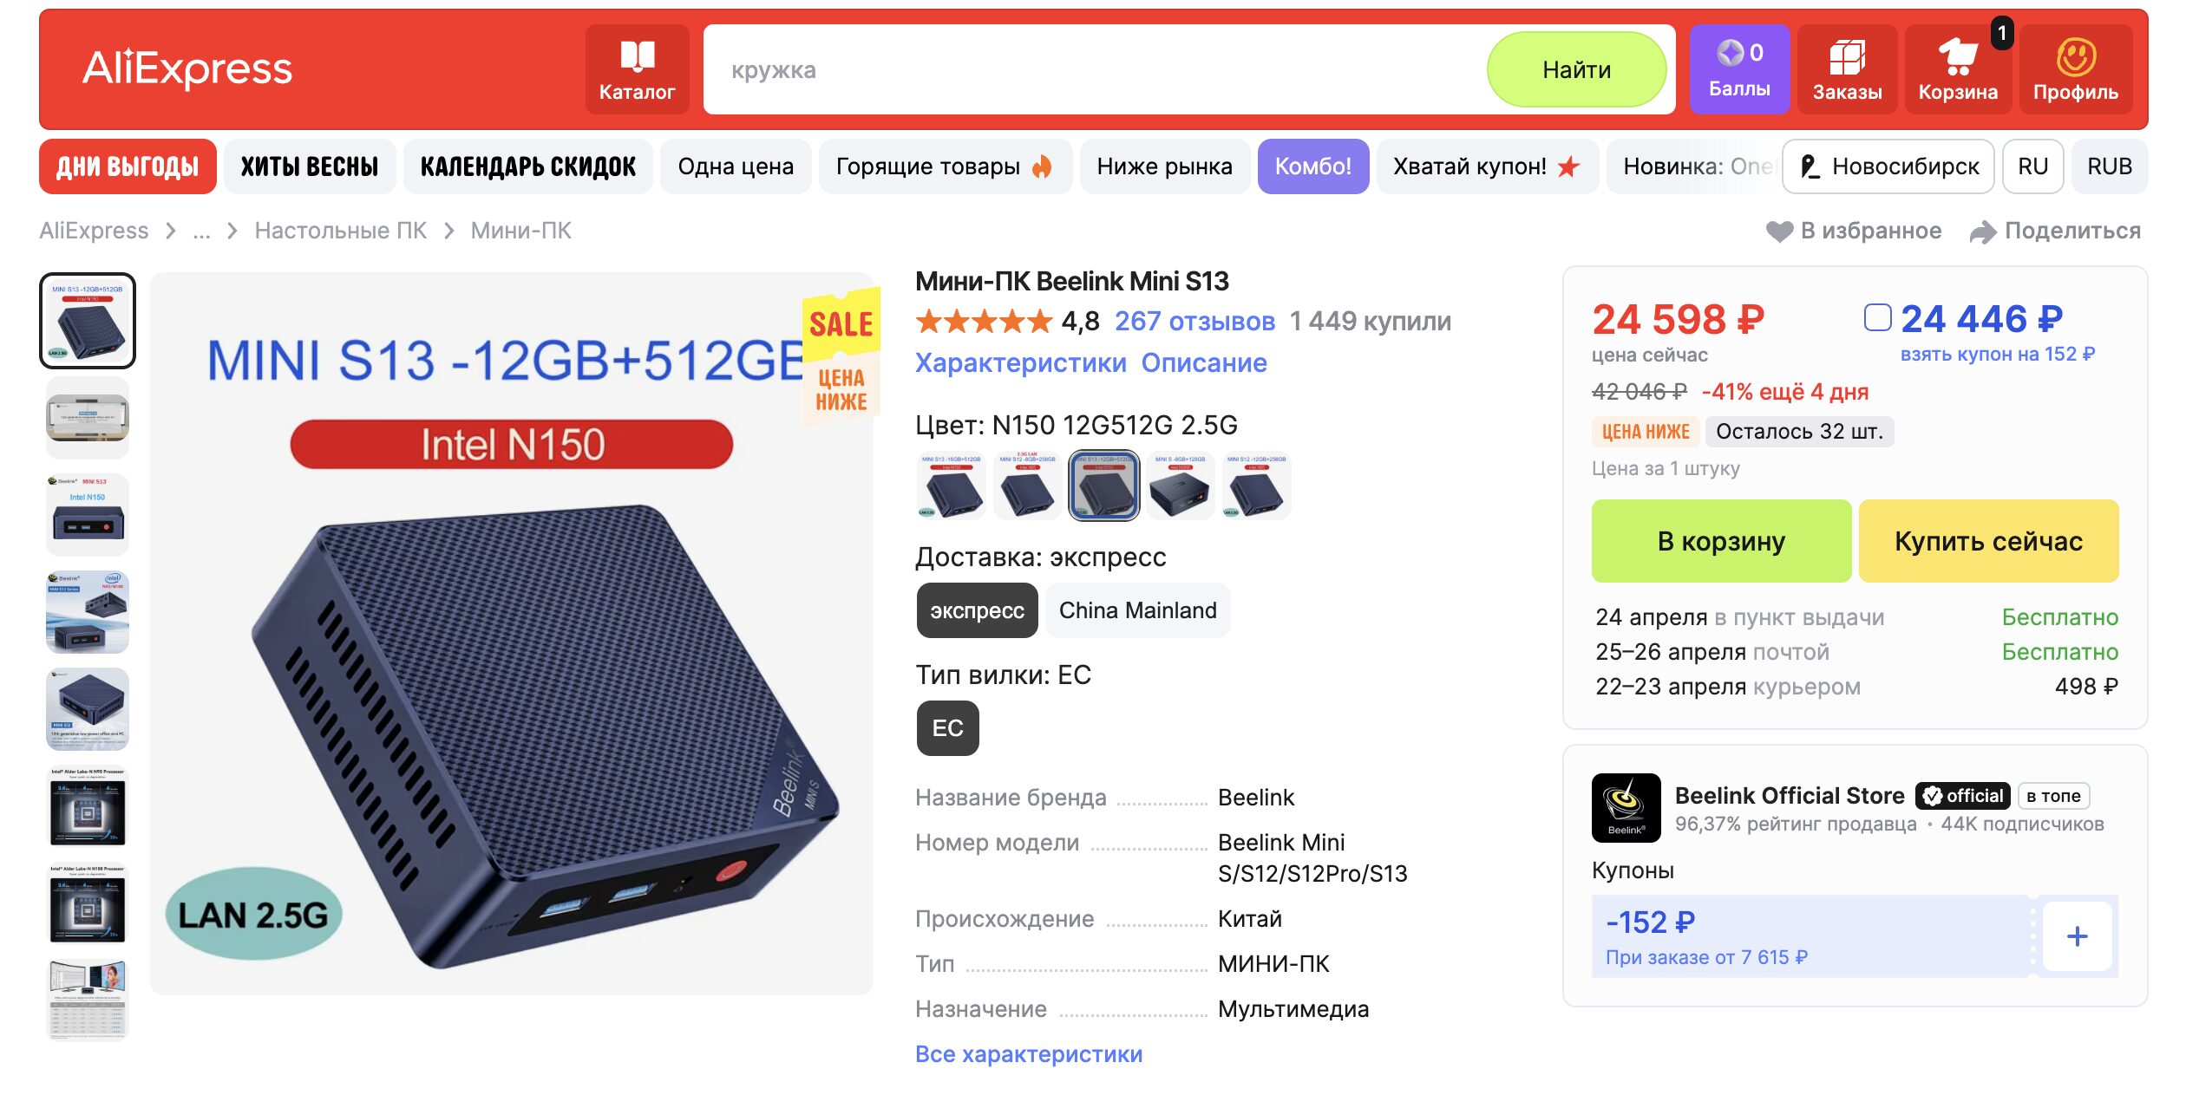Image resolution: width=2186 pixels, height=1108 pixels.
Task: Click the Заказы orders icon
Action: 1848,68
